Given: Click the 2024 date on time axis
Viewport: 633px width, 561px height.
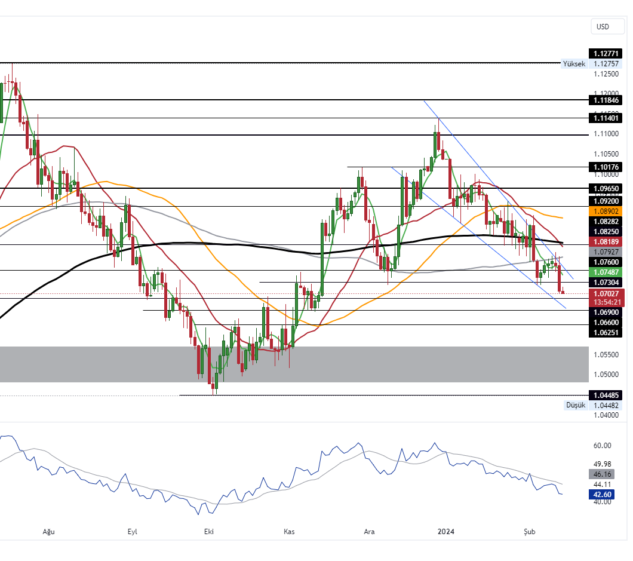Looking at the screenshot, I should [446, 532].
